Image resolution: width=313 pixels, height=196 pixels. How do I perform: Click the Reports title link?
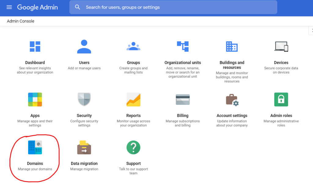[133, 116]
